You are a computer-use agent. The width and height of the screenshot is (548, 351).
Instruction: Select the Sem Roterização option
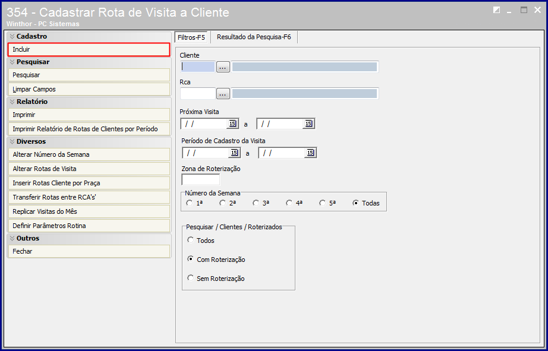[x=190, y=278]
